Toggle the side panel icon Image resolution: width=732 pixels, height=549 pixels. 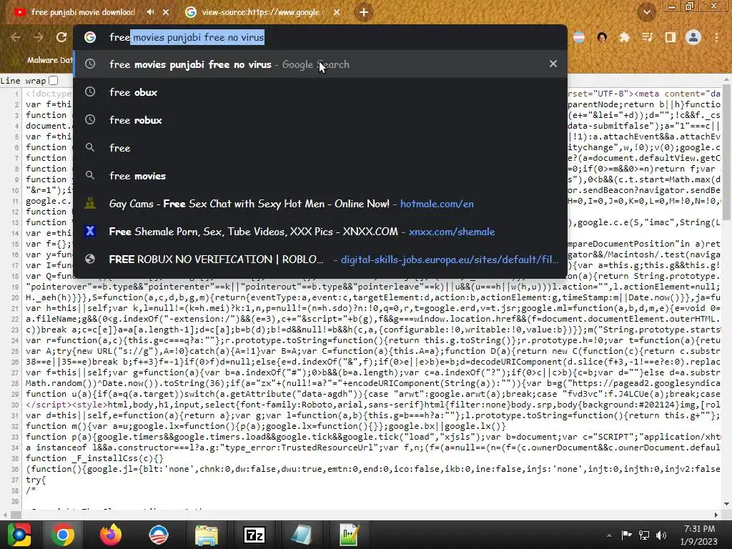(671, 37)
